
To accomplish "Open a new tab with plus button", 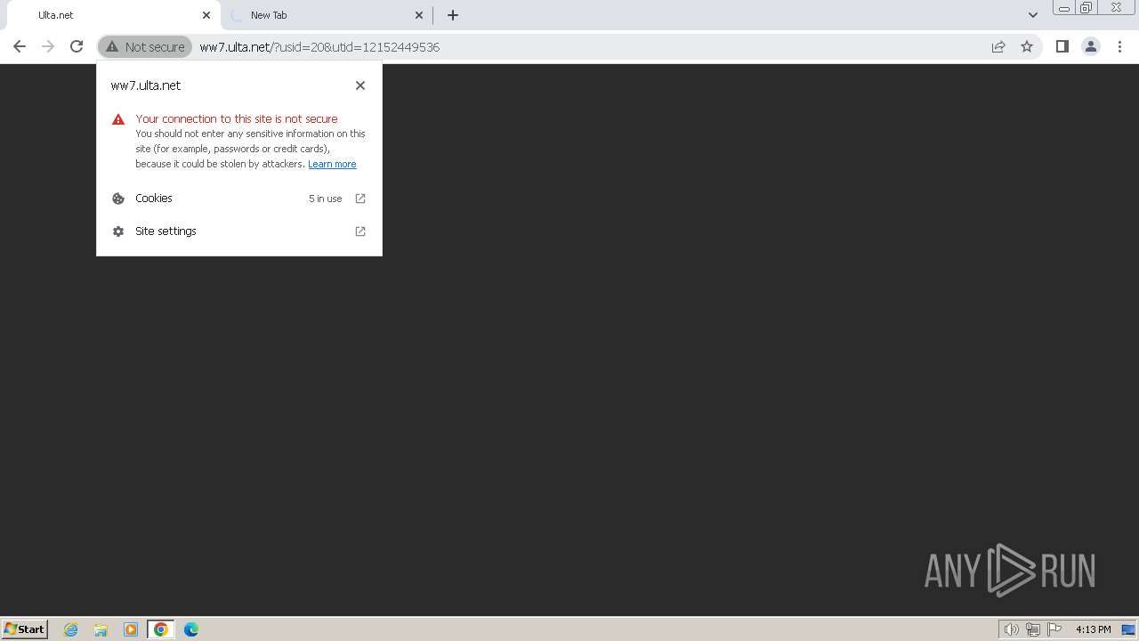I will [453, 15].
